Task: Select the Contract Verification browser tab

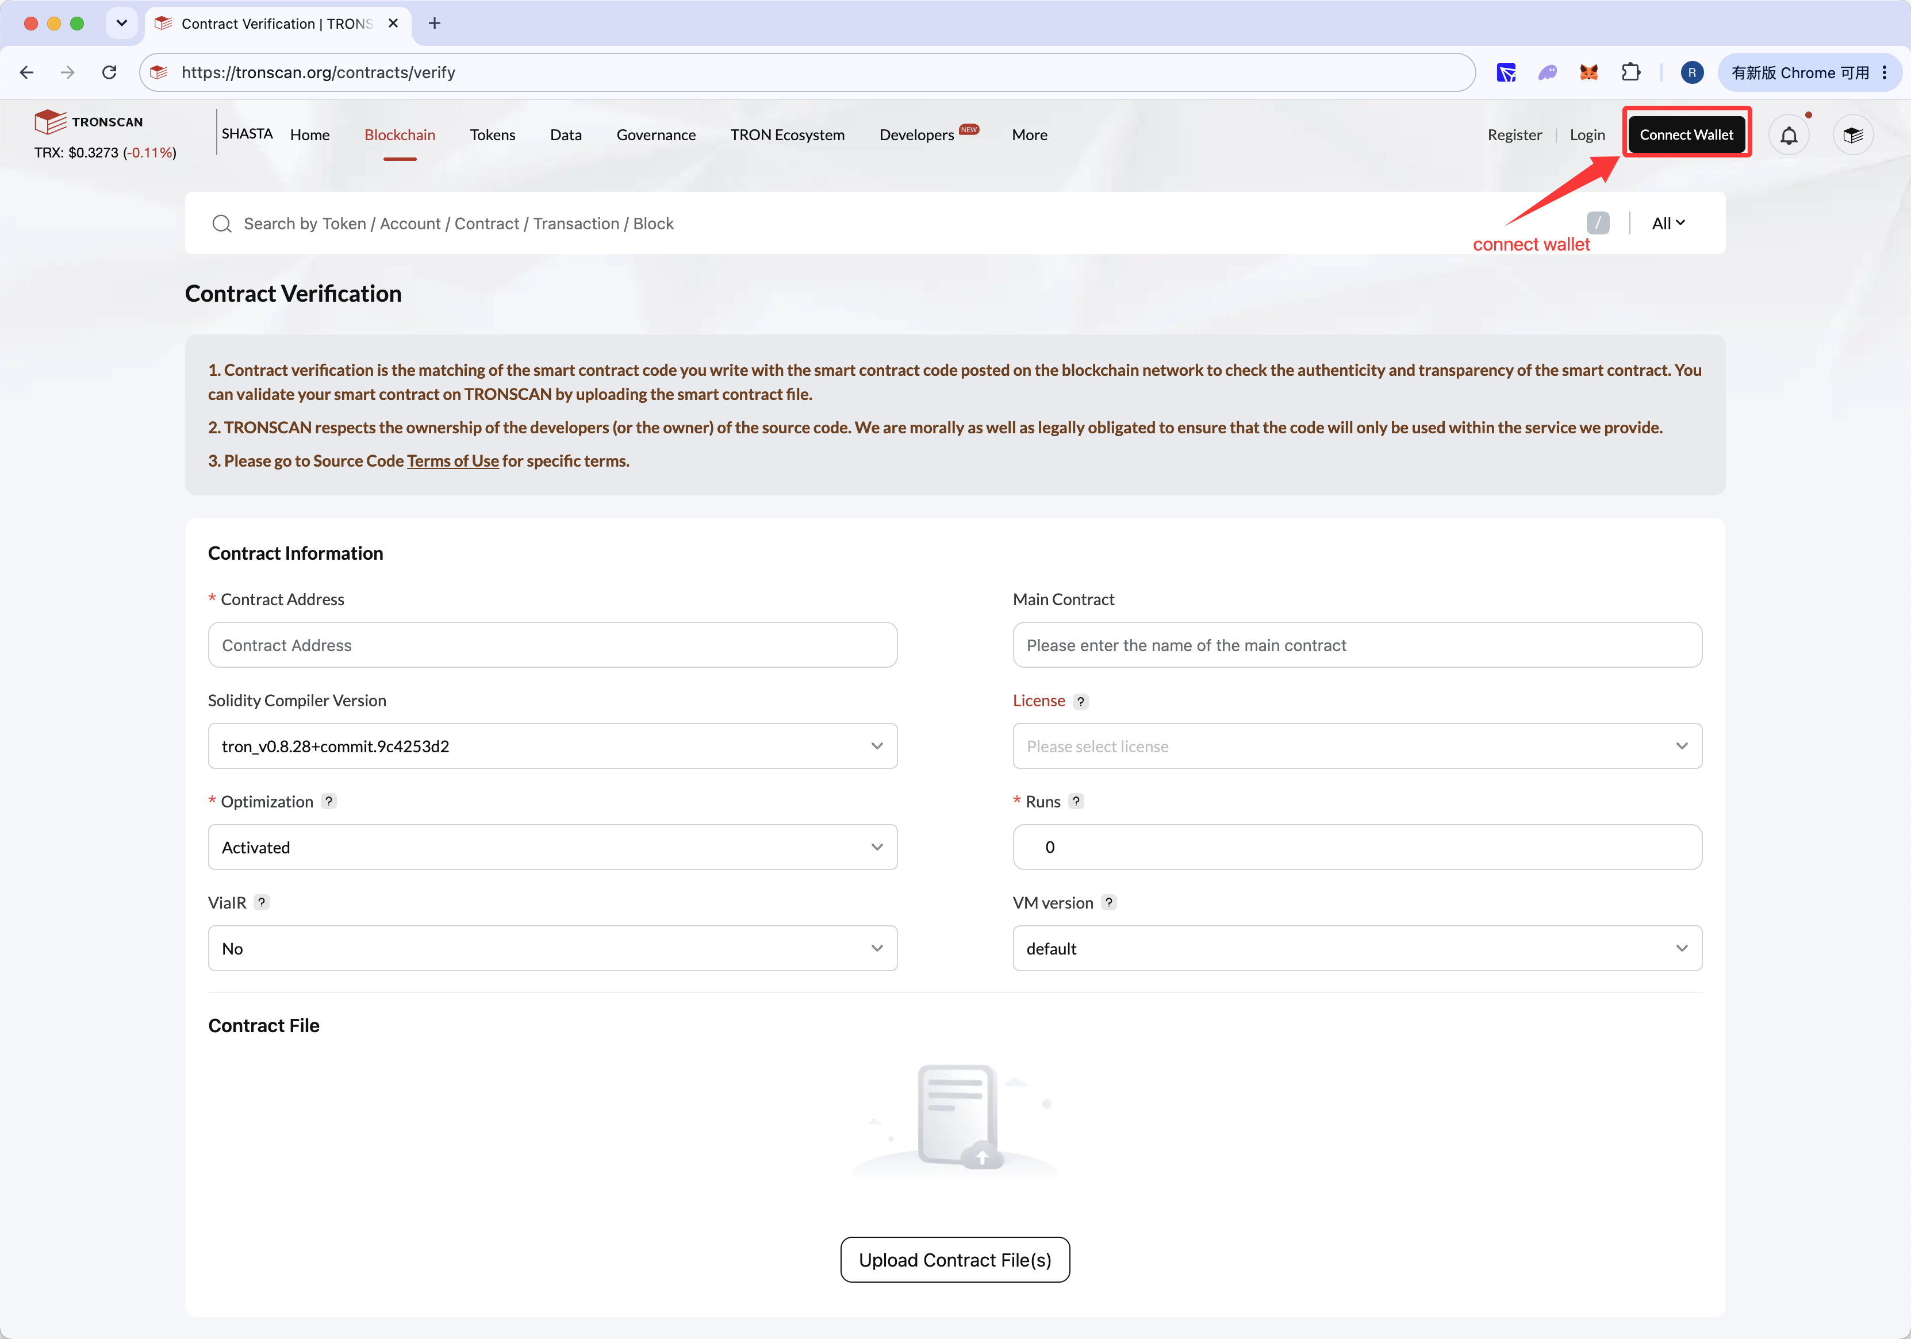Action: (279, 24)
